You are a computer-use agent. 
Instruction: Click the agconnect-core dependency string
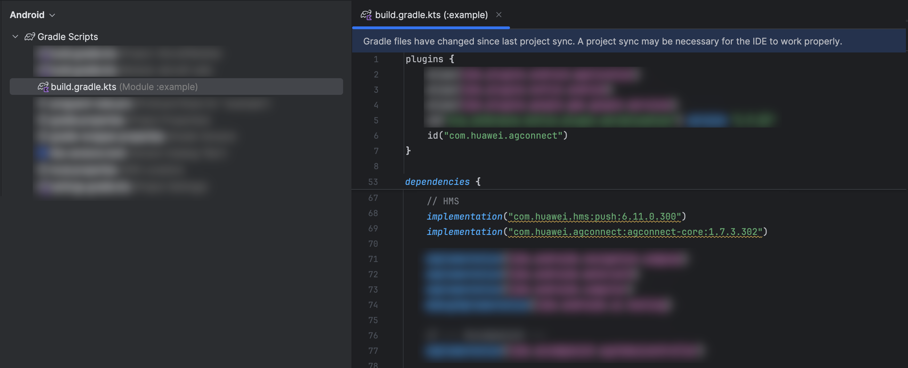tap(635, 232)
